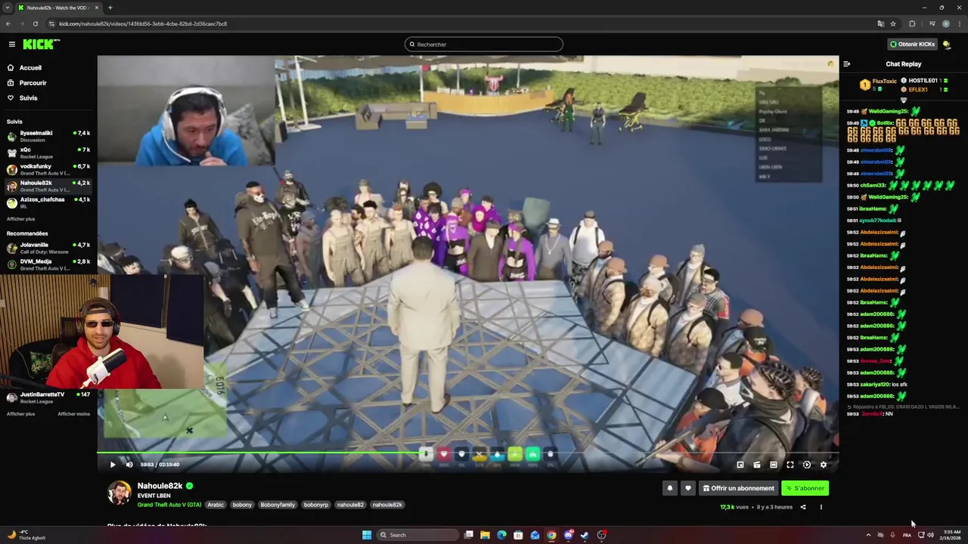Select the Arabic tag

click(x=216, y=505)
